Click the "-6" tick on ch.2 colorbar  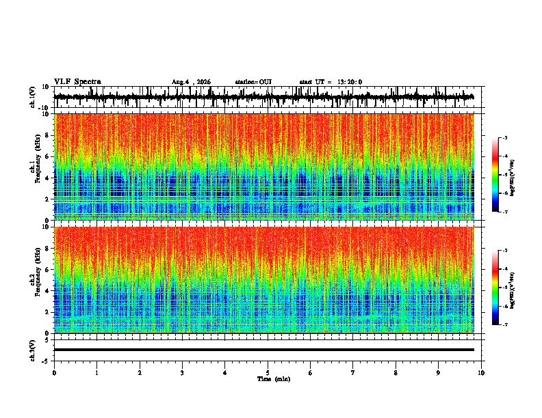point(504,306)
